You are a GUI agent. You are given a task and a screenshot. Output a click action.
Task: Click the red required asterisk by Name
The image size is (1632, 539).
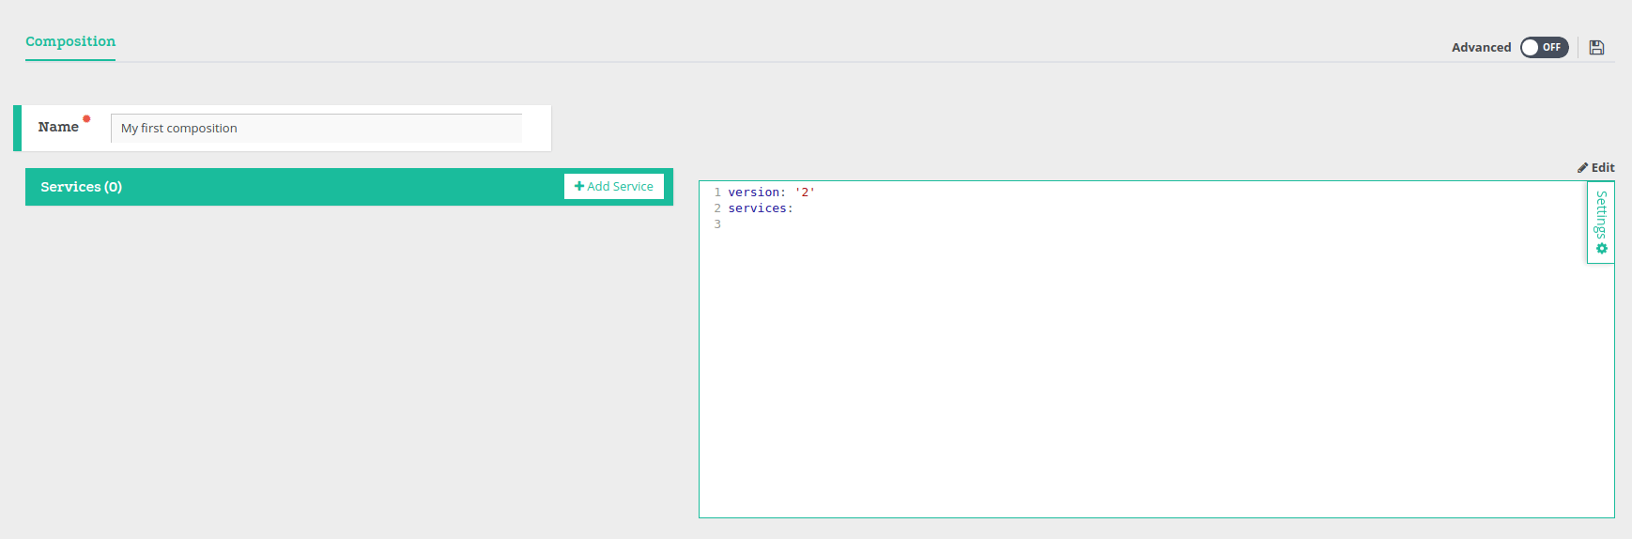(x=86, y=118)
